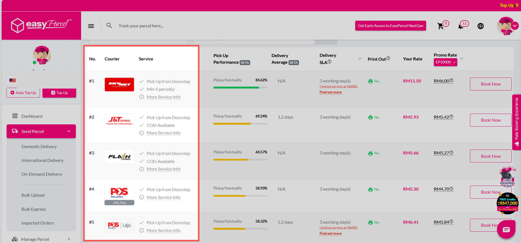Viewport: 521px width, 243px height.
Task: Go to Domestic Delivery
Action: tap(39, 146)
